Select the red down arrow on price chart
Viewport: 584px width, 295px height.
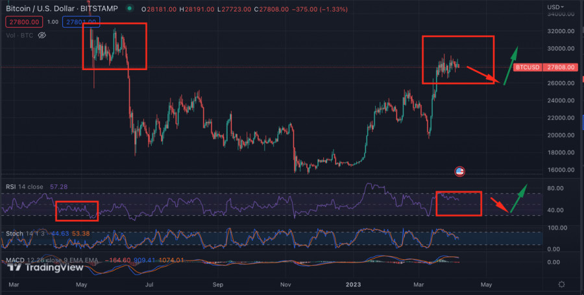[x=484, y=73]
